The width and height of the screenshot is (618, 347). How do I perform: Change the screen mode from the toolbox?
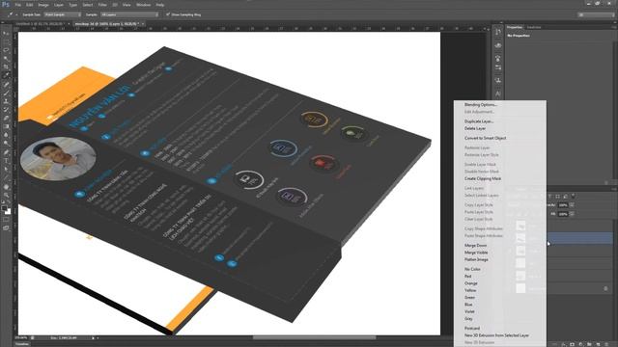(x=6, y=228)
